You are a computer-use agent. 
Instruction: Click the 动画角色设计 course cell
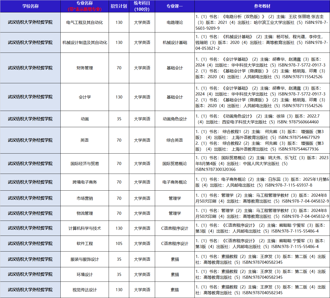tap(175, 119)
